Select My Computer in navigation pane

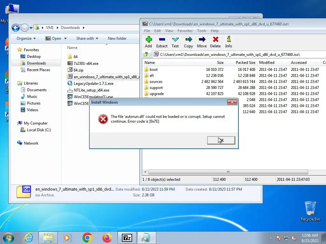[x=36, y=123]
